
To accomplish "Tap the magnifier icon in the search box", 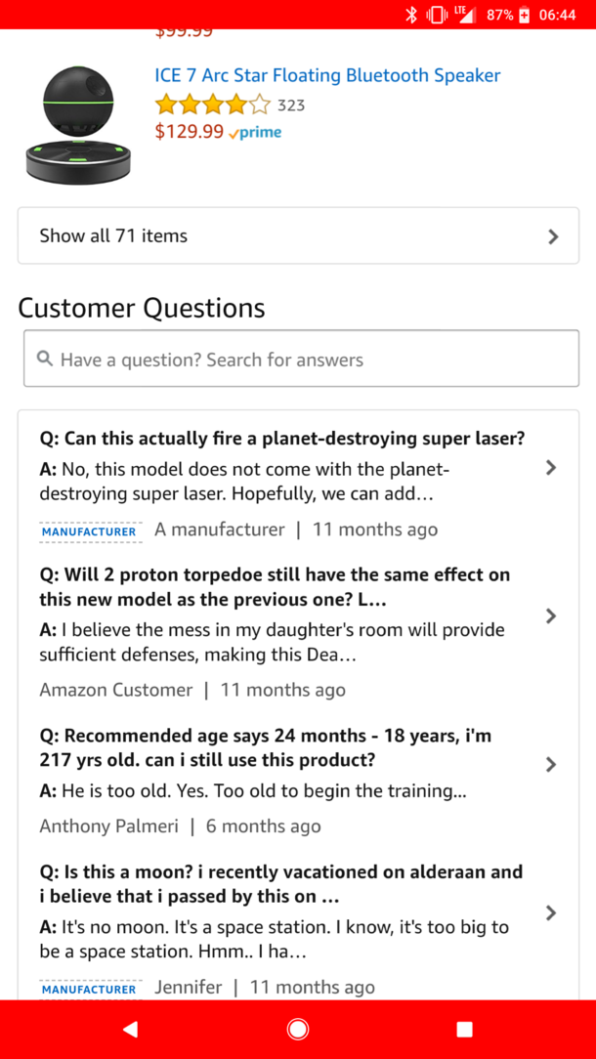I will [45, 360].
